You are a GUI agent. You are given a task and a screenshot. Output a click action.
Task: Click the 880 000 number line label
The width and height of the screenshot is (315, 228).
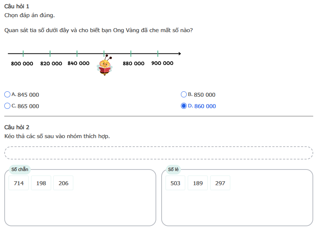(x=134, y=64)
